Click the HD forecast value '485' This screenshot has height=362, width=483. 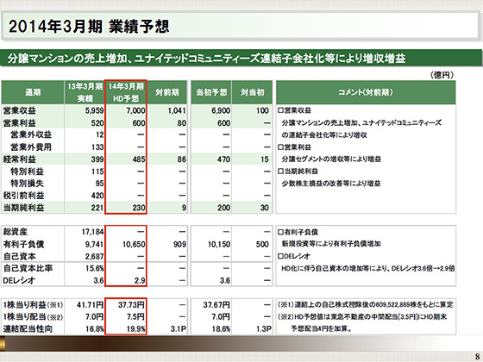coord(139,159)
